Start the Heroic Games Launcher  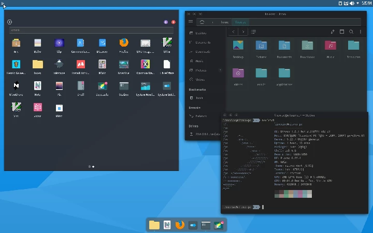16,65
